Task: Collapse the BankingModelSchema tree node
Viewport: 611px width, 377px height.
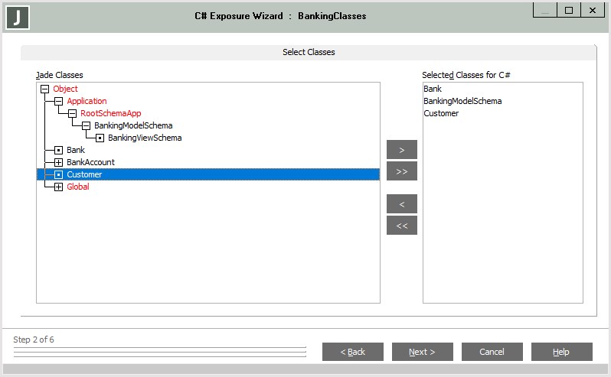Action: point(86,126)
